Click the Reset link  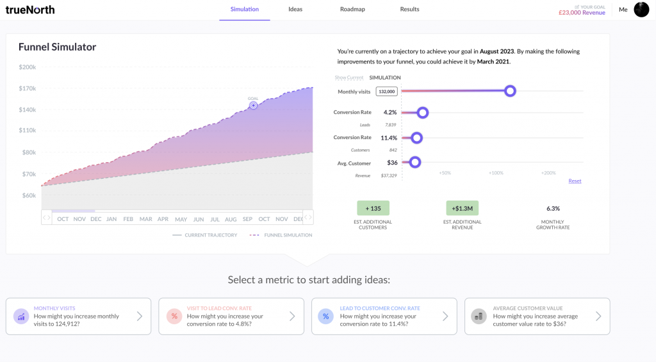[x=575, y=181]
